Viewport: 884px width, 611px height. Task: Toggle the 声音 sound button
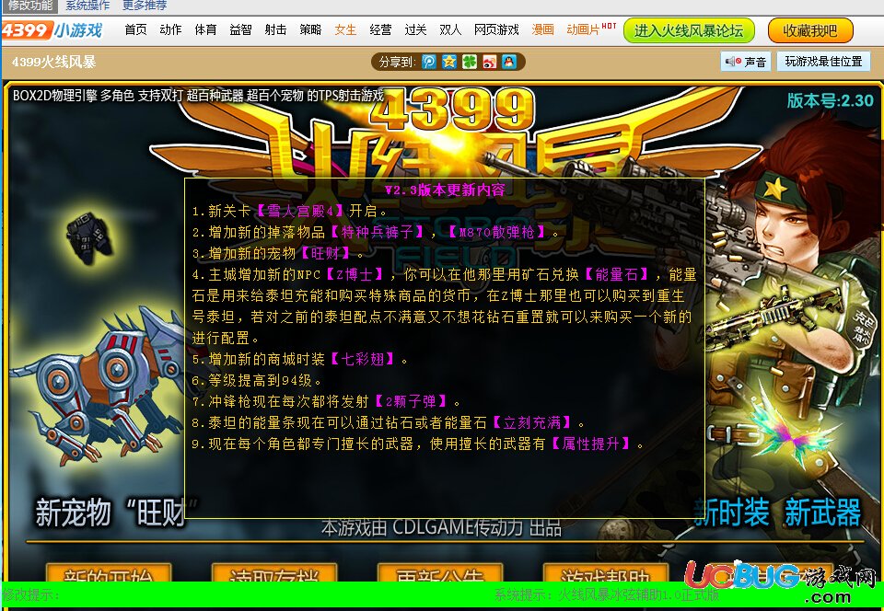(x=745, y=62)
